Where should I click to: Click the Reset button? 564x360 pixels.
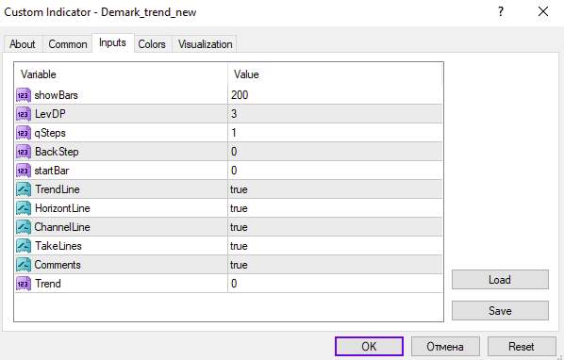[522, 347]
